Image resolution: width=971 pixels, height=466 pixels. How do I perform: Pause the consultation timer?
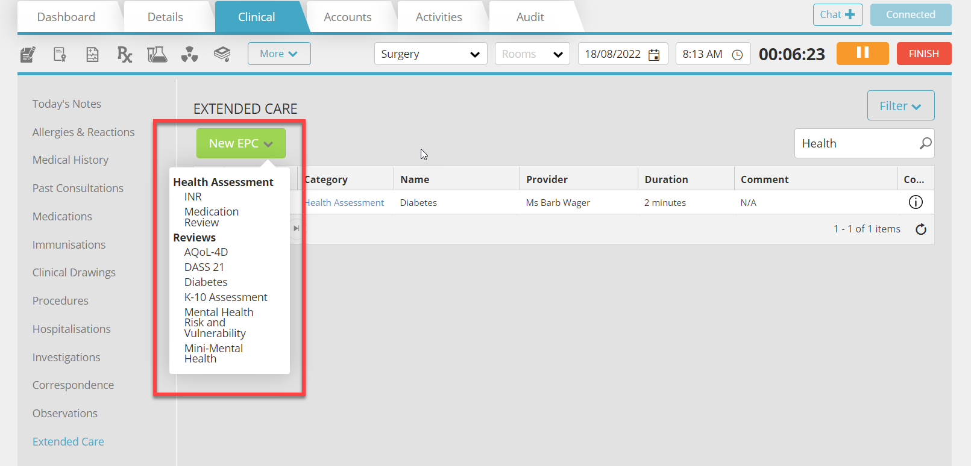tap(863, 53)
